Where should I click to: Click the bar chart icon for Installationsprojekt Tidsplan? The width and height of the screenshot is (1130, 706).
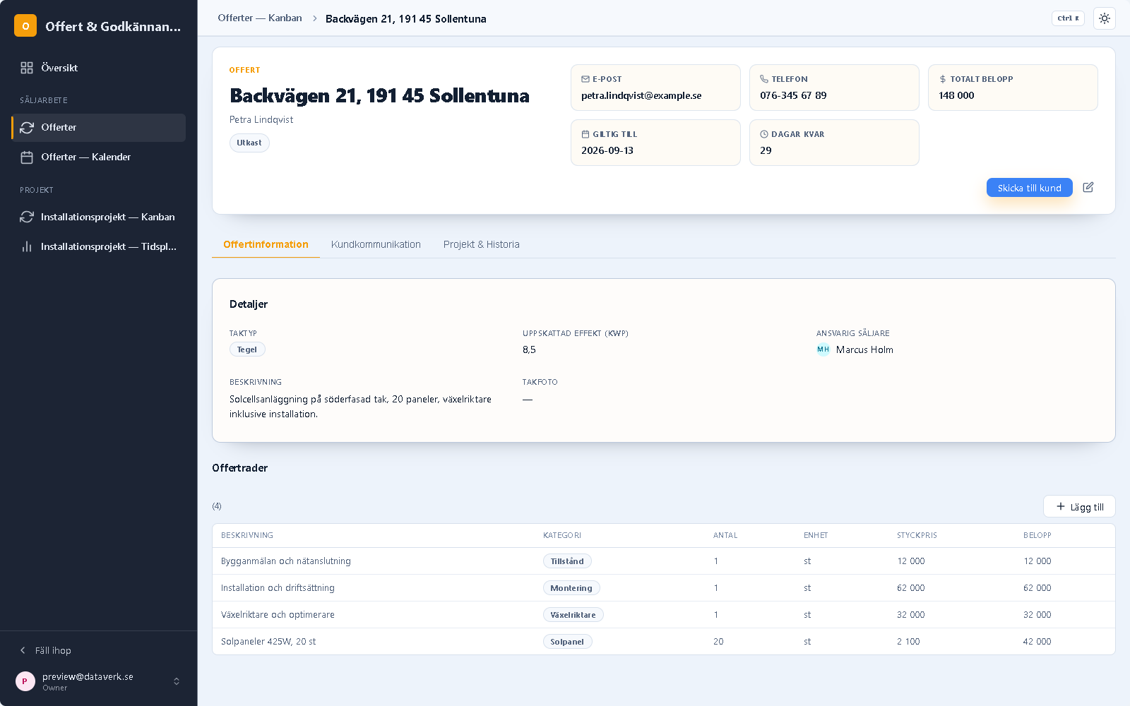pyautogui.click(x=27, y=246)
